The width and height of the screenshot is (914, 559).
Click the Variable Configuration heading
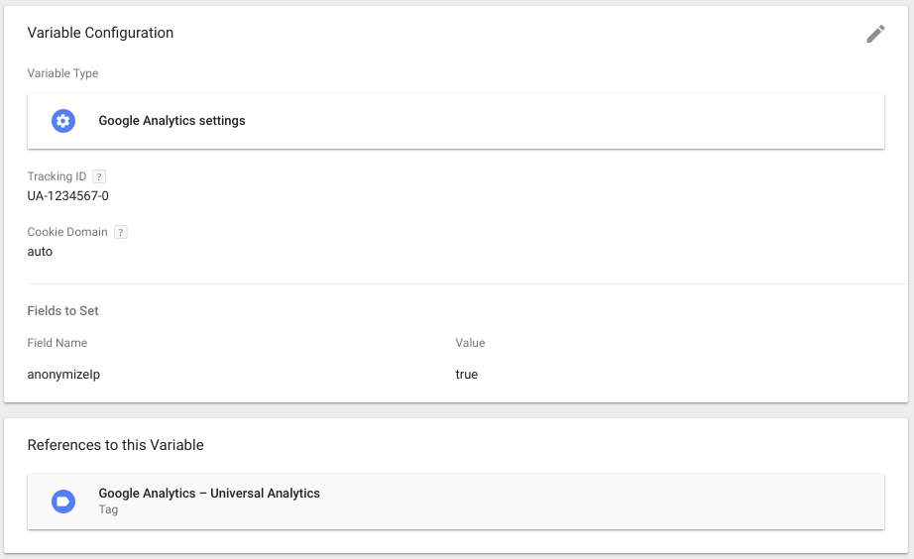click(100, 33)
